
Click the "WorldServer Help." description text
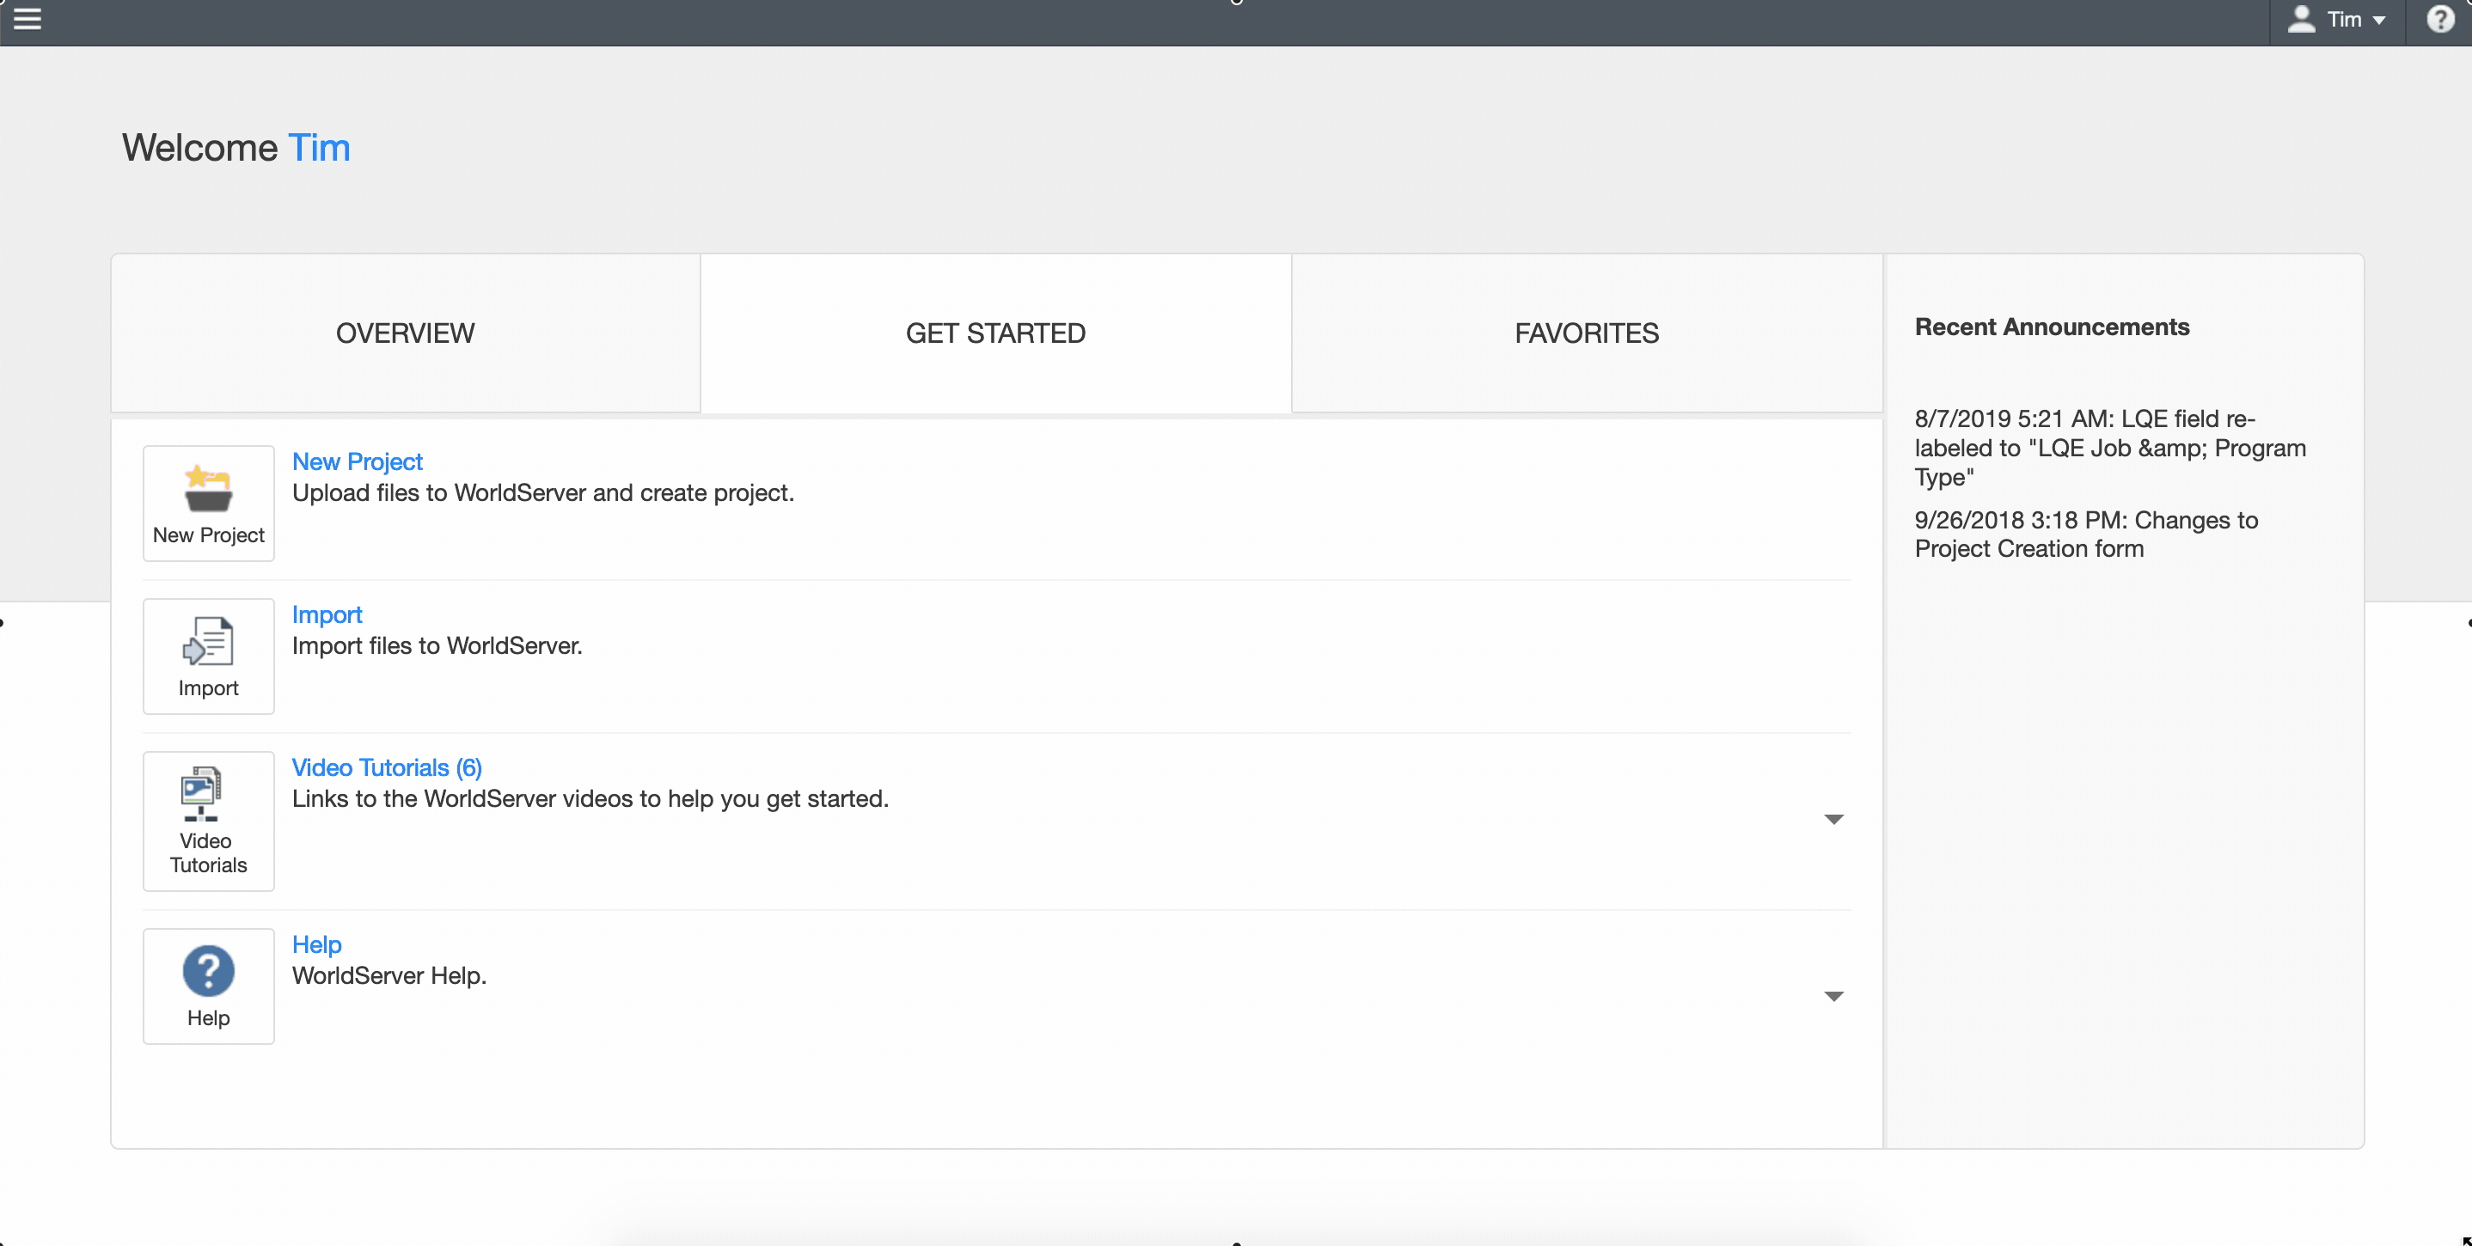389,975
